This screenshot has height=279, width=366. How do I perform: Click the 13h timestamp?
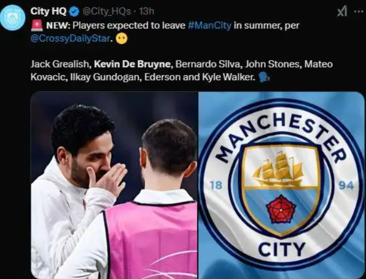click(146, 11)
